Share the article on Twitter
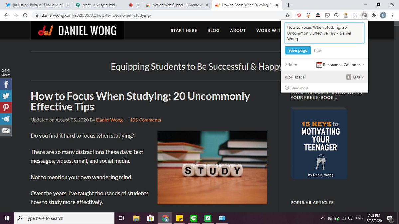Image resolution: width=399 pixels, height=224 pixels. pos(6,96)
